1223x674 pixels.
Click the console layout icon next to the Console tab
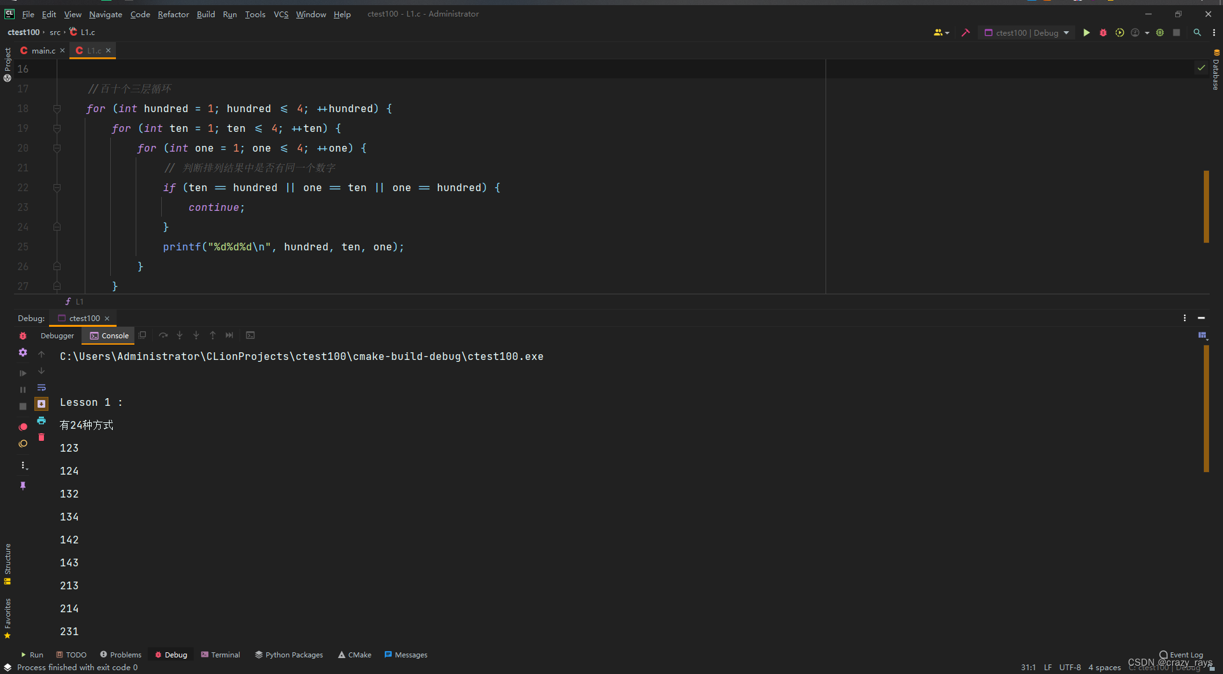click(x=143, y=335)
